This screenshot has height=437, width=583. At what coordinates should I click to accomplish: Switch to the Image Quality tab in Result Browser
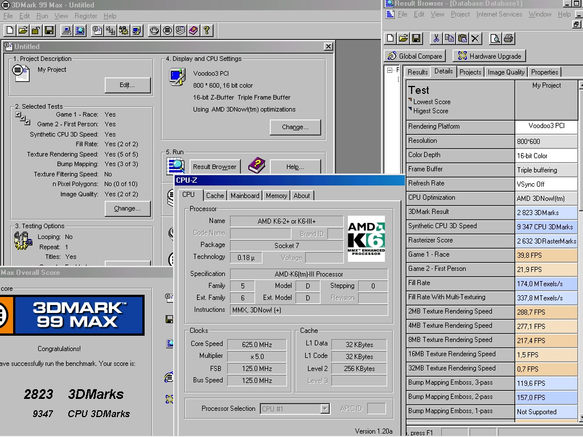(x=506, y=72)
